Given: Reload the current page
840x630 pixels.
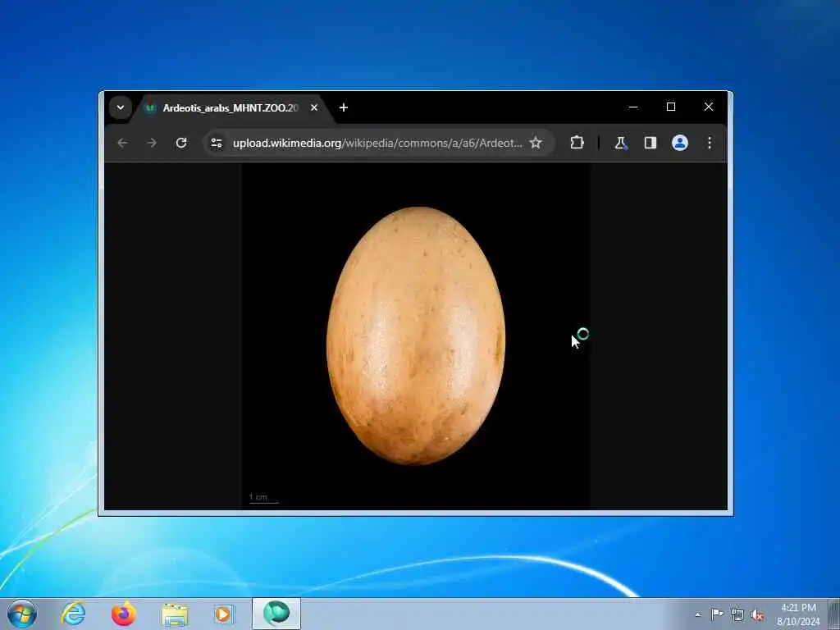Looking at the screenshot, I should click(181, 143).
